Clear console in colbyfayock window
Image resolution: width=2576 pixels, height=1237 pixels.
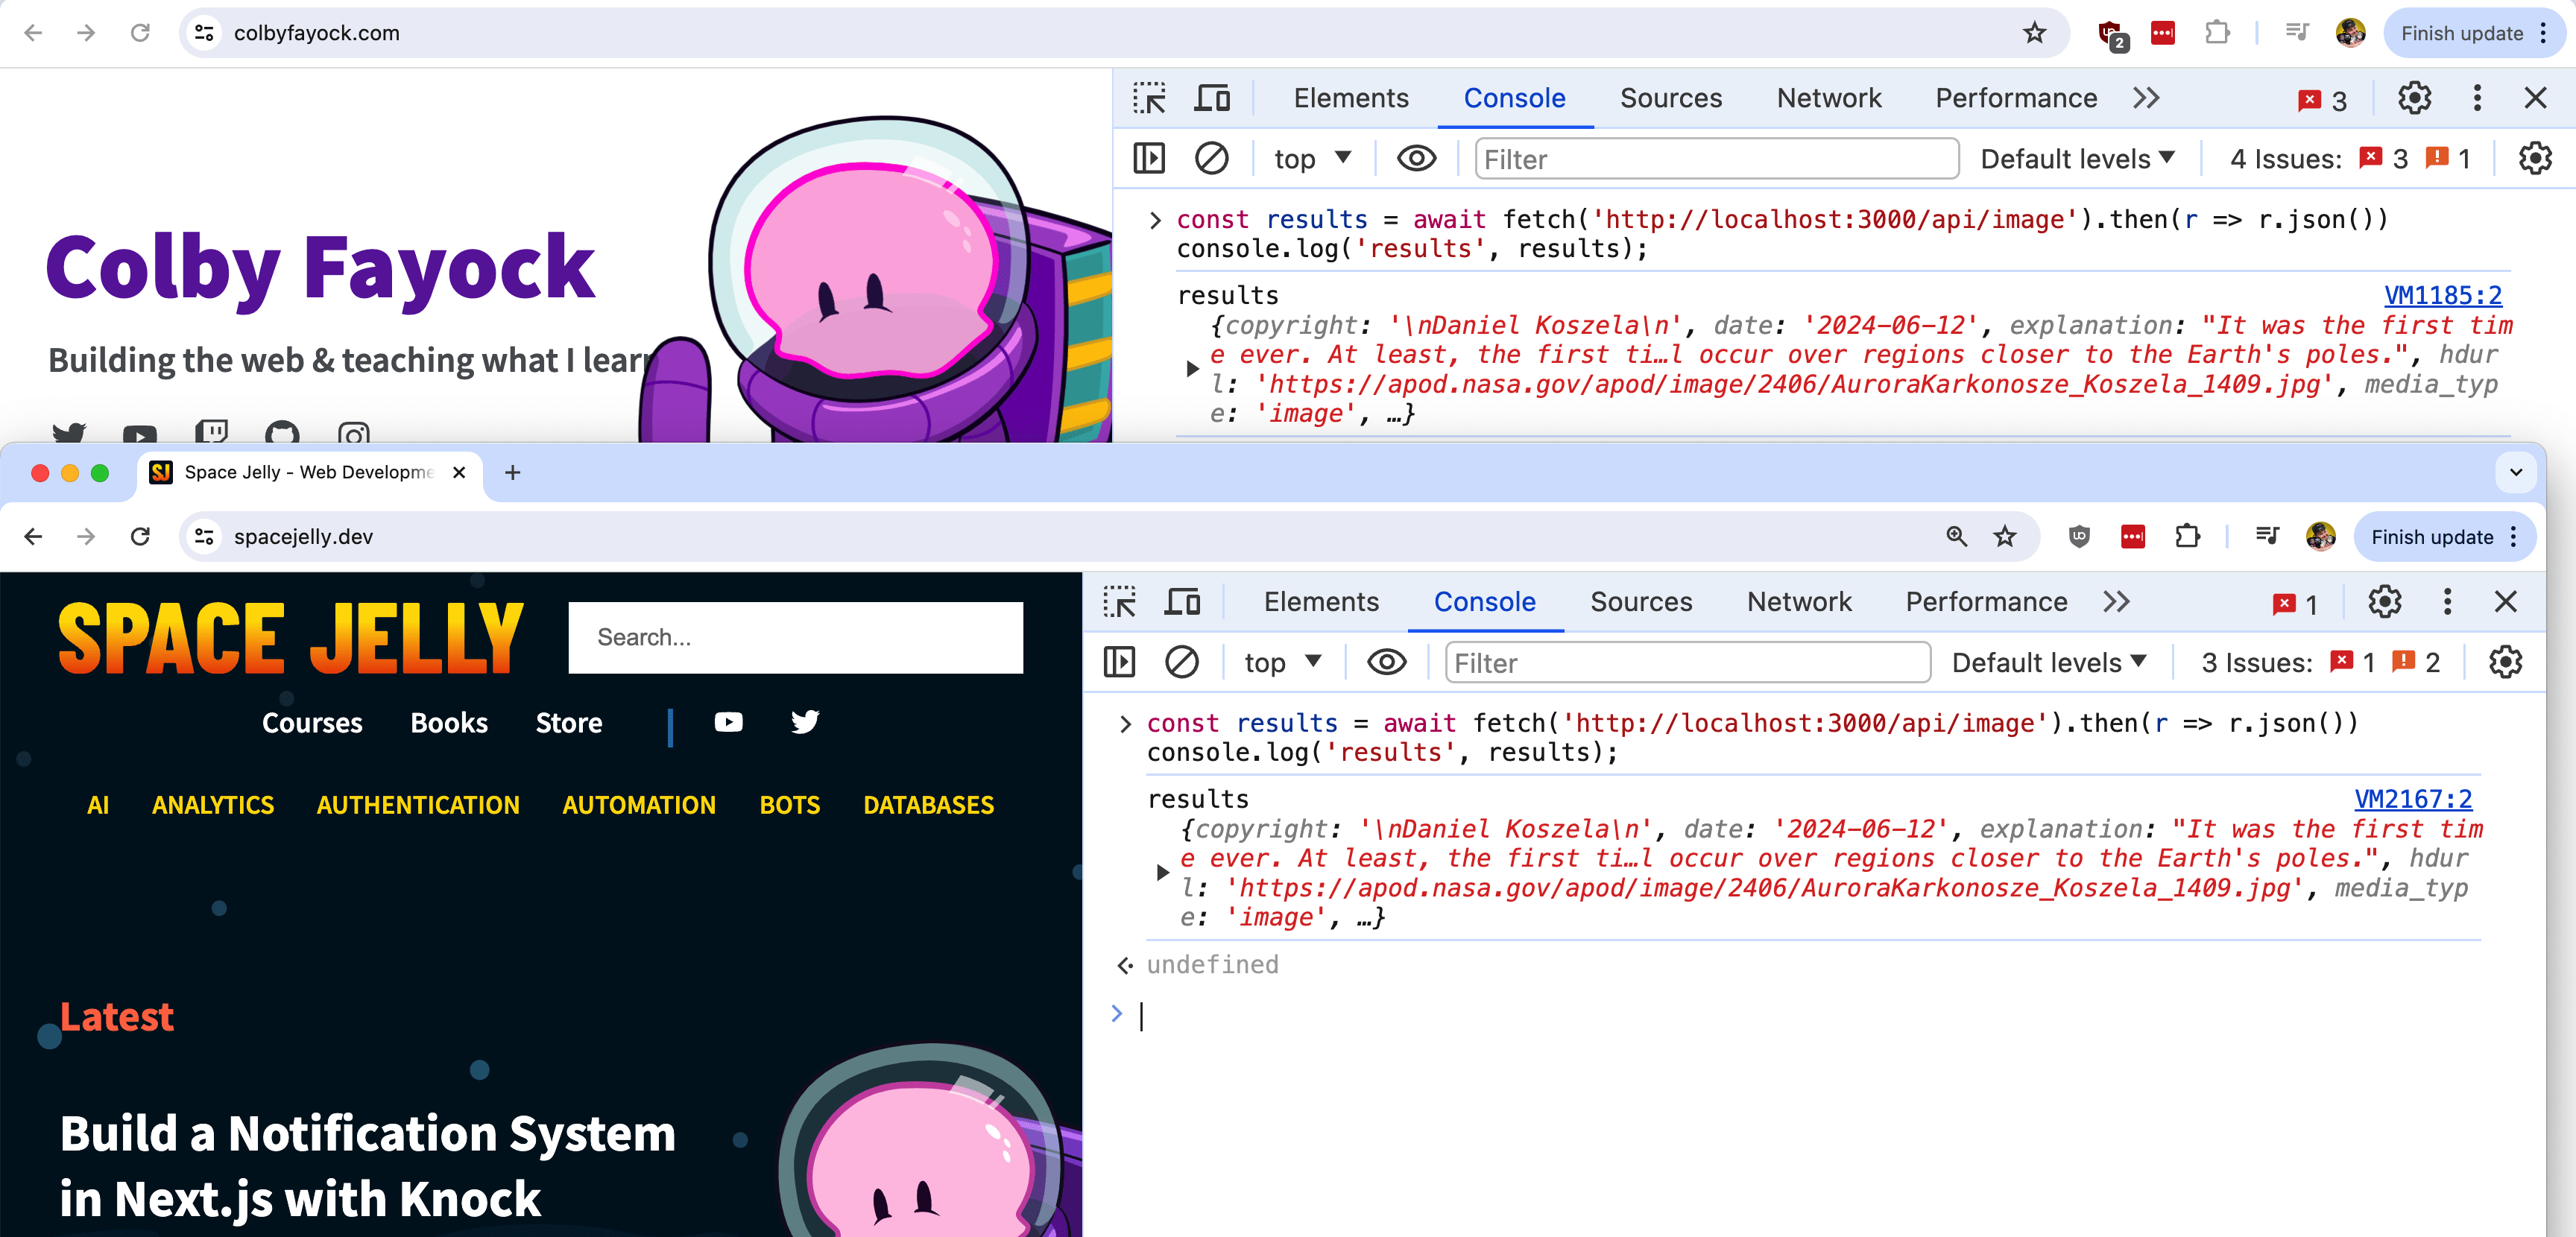1211,158
